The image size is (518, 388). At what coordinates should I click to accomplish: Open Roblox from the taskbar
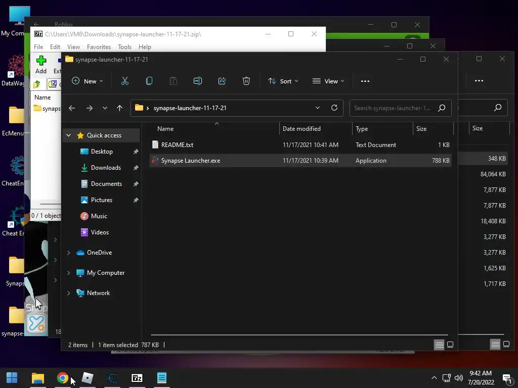tap(87, 378)
